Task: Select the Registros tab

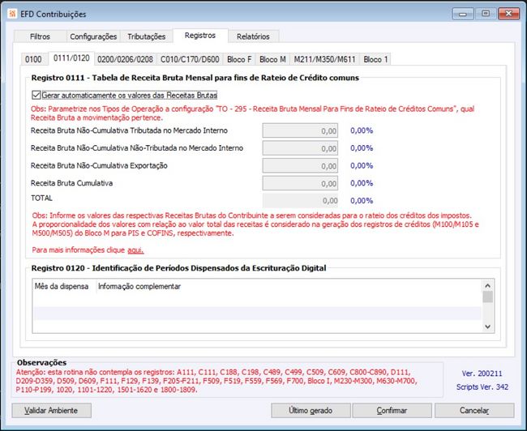Action: click(200, 36)
